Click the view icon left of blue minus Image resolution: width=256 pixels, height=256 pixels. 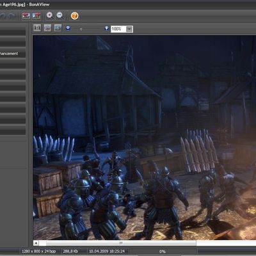(x=58, y=28)
